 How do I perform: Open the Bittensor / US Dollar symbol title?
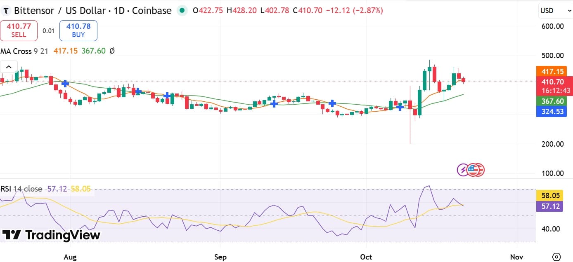click(x=93, y=11)
